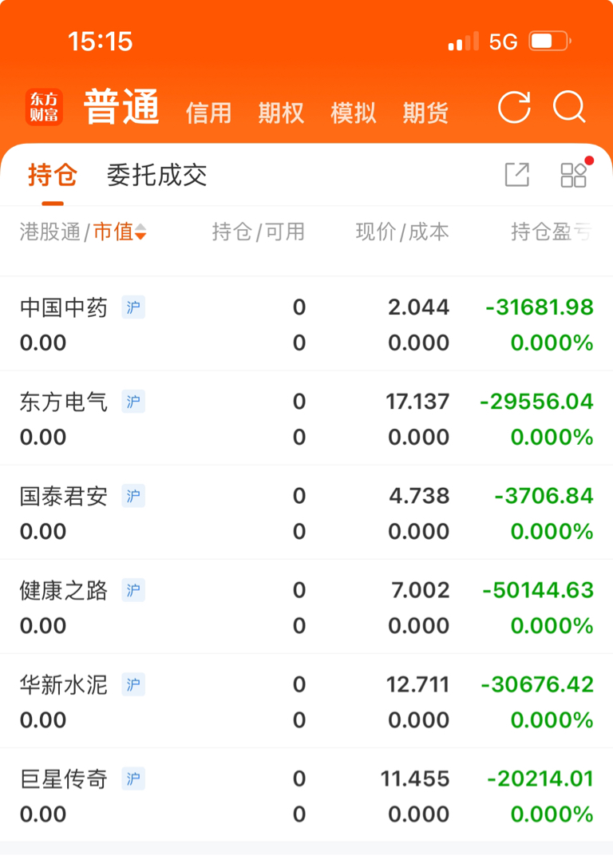The width and height of the screenshot is (613, 860).
Task: Tap the current price 11.455
Action: pyautogui.click(x=415, y=779)
